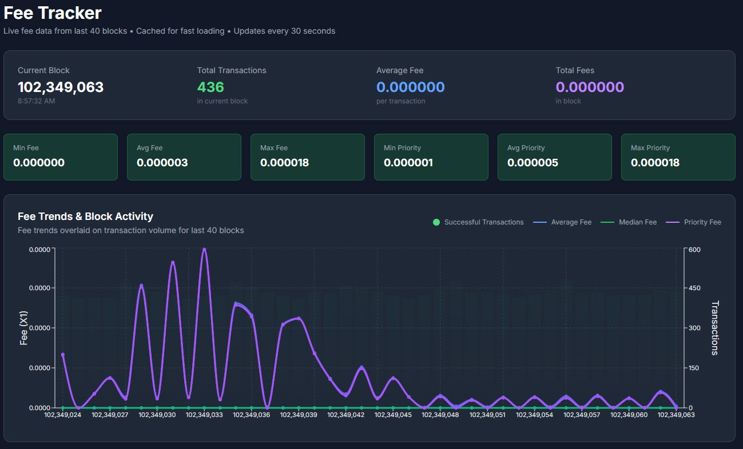Viewport: 743px width, 449px height.
Task: Toggle the Priority Fee series label
Action: (x=702, y=222)
